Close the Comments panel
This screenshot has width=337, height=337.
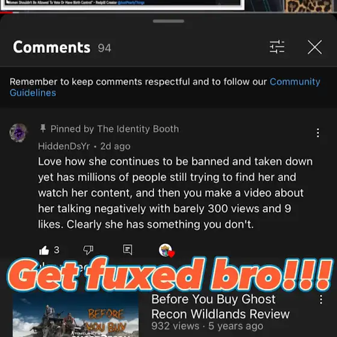point(315,47)
